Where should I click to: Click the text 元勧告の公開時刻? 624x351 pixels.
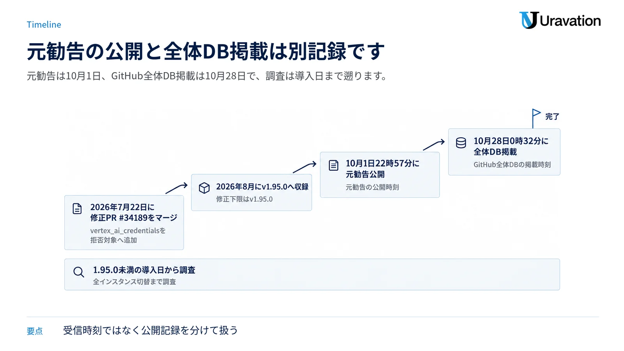pos(372,187)
